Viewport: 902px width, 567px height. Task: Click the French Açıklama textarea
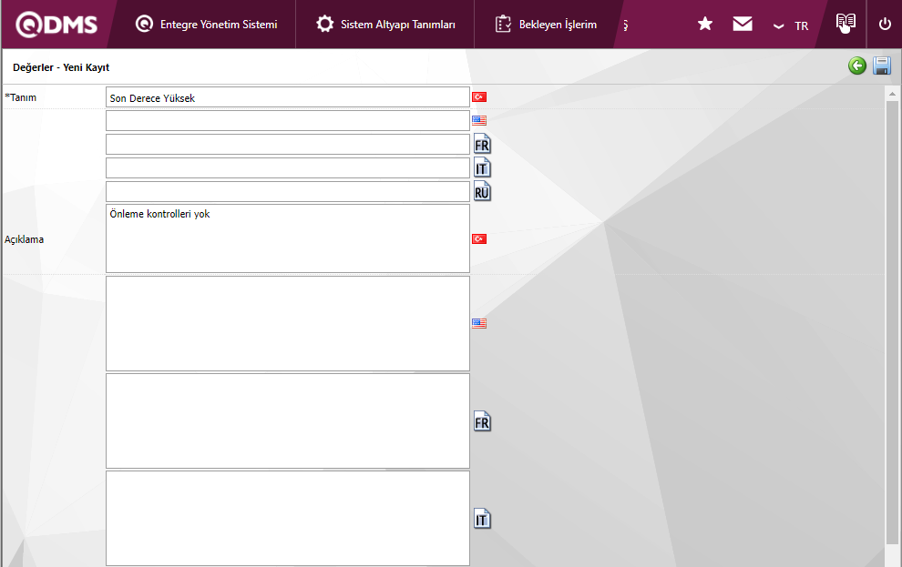(x=288, y=421)
